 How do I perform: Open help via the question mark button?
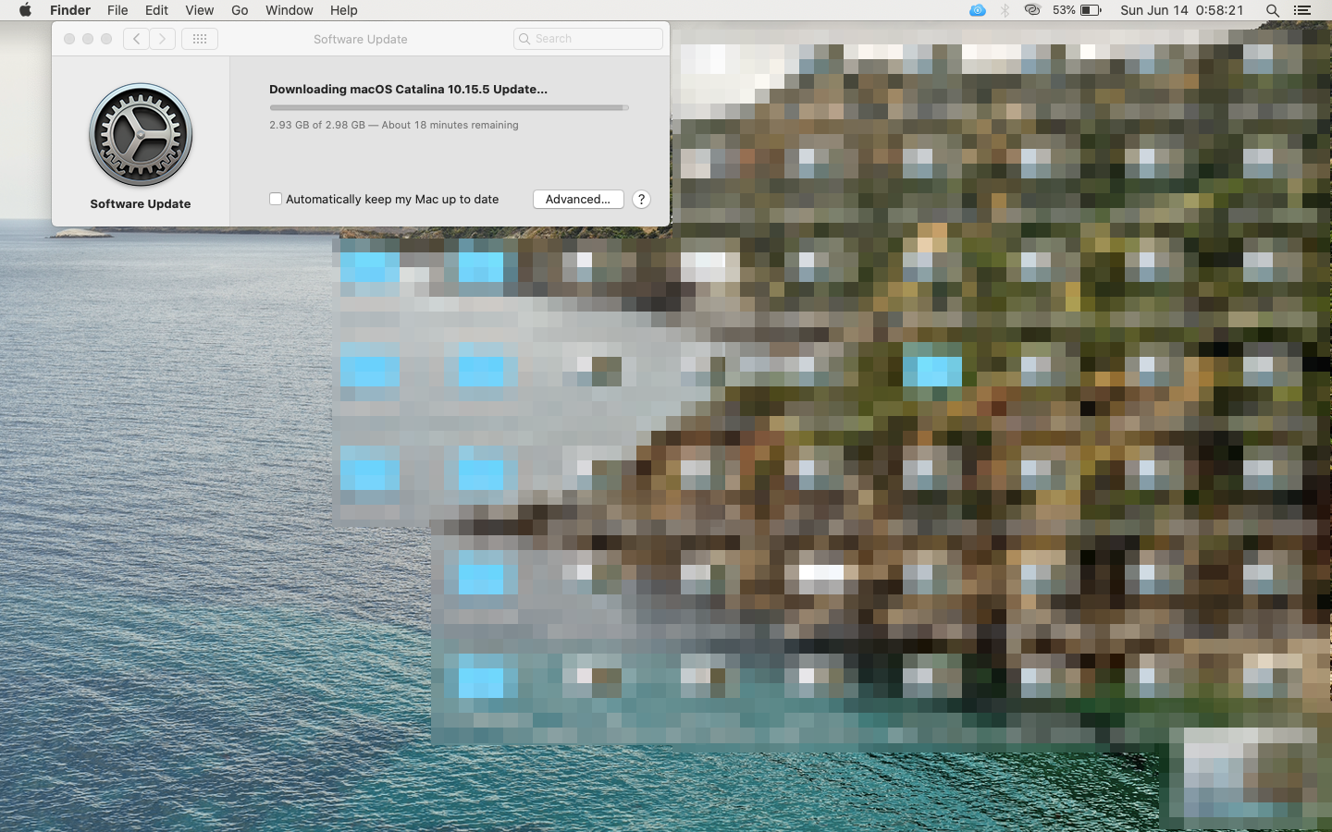641,200
